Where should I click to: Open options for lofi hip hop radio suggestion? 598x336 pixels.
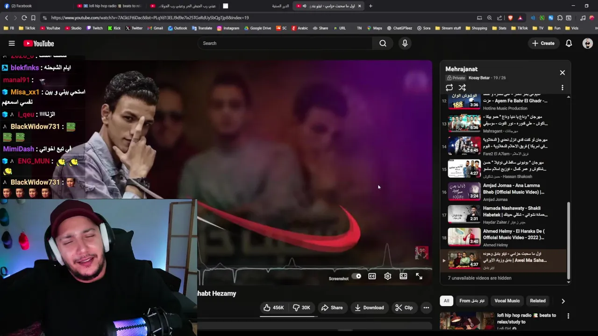pyautogui.click(x=568, y=316)
